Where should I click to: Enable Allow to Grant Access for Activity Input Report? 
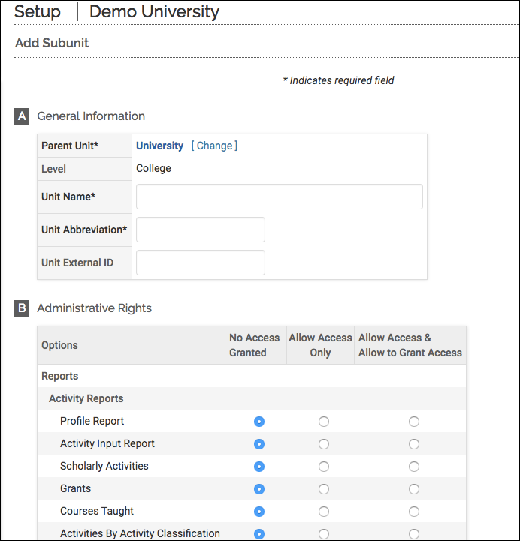pos(414,444)
